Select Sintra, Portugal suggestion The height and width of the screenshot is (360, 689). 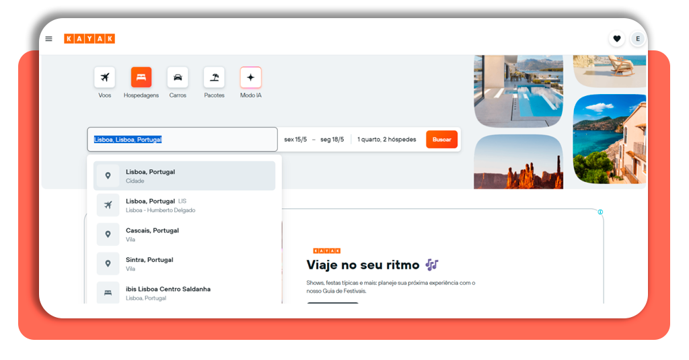[184, 264]
